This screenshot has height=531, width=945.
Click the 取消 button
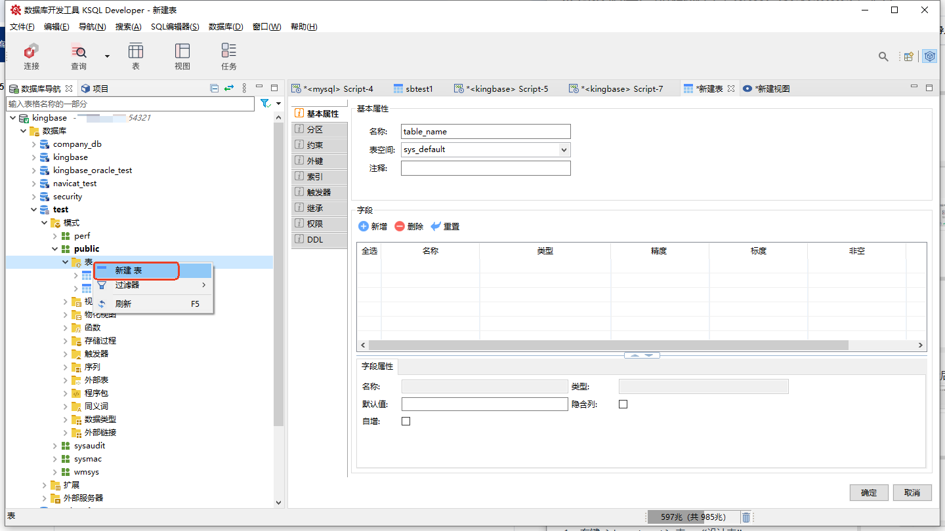pos(912,492)
